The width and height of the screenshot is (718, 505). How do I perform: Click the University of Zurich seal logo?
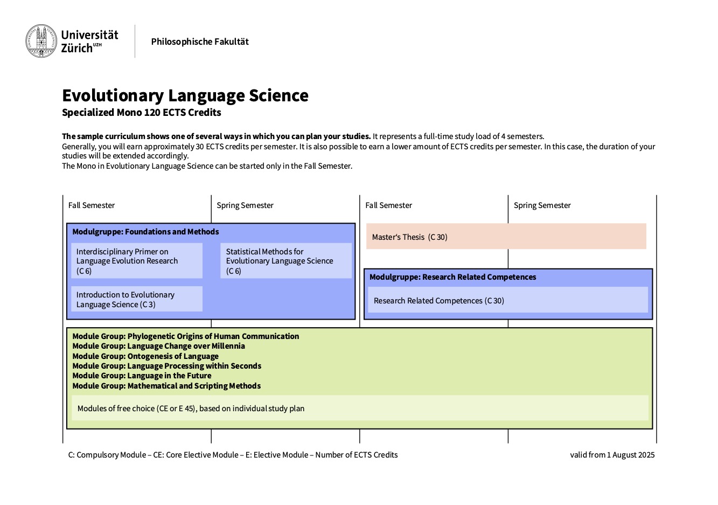click(x=41, y=41)
